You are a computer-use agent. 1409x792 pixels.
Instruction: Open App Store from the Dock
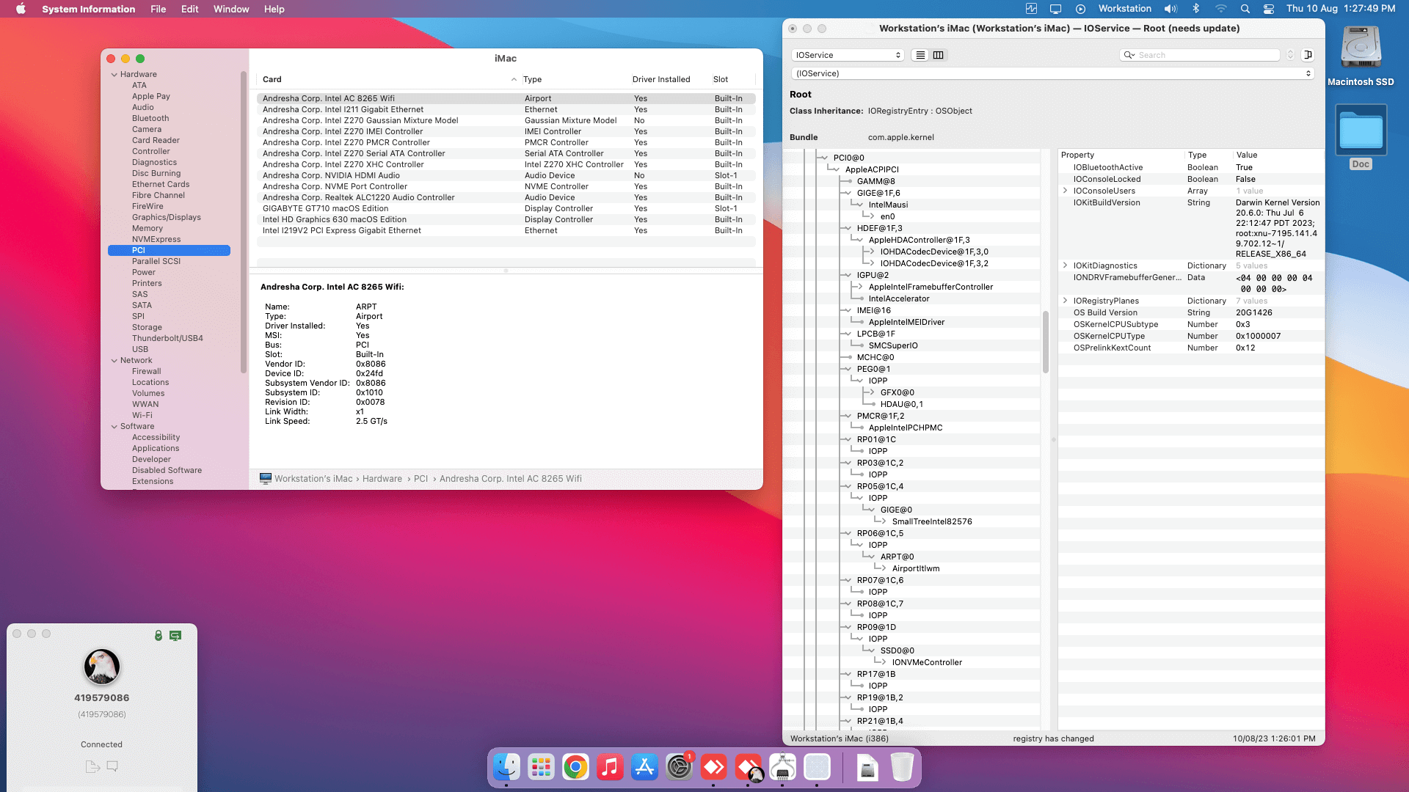(644, 767)
